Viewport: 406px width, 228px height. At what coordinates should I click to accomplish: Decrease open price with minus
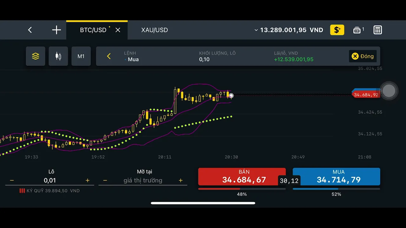[105, 180]
